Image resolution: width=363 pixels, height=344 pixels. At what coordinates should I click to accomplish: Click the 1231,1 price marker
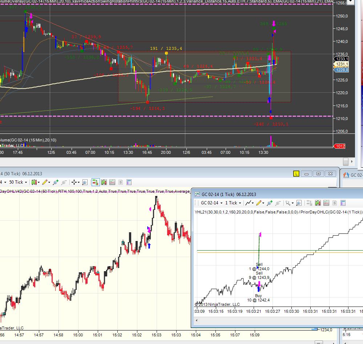(x=341, y=64)
